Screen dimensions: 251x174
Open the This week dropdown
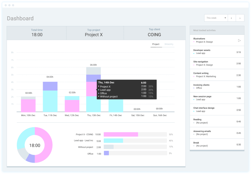click(x=216, y=18)
